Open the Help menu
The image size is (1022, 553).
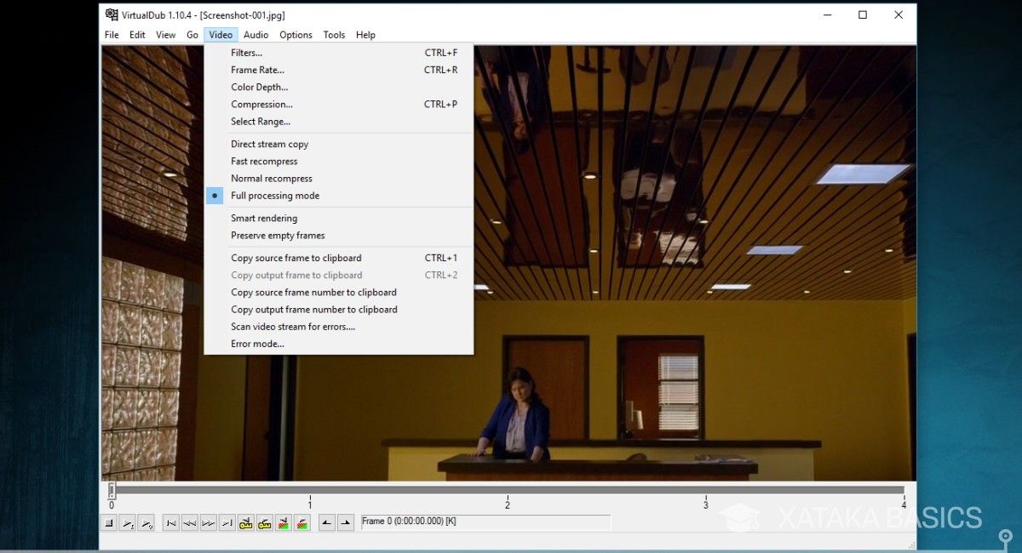(365, 35)
